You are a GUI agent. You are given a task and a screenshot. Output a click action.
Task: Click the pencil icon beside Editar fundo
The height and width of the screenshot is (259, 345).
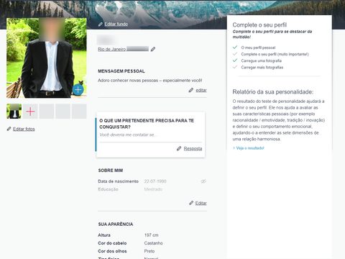pyautogui.click(x=101, y=24)
